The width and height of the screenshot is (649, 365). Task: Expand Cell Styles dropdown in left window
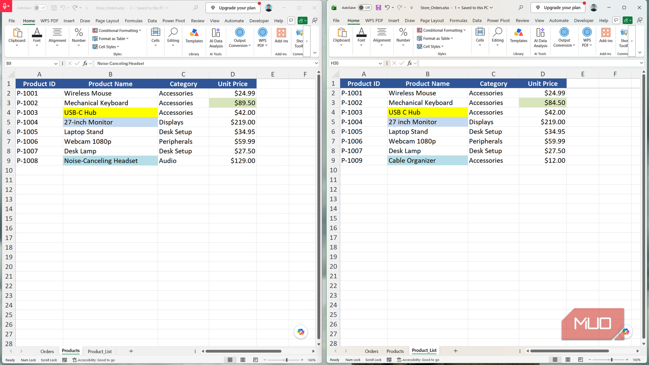click(x=106, y=47)
